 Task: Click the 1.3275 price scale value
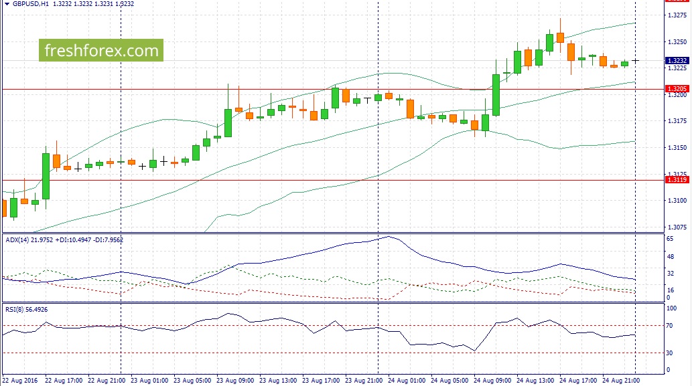677,15
